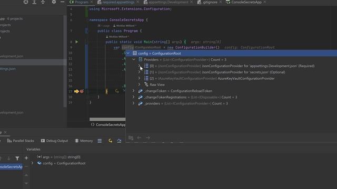Viewport: 337px width, 189px height.
Task: Click the 'public class Program' declaration
Action: tap(120, 31)
